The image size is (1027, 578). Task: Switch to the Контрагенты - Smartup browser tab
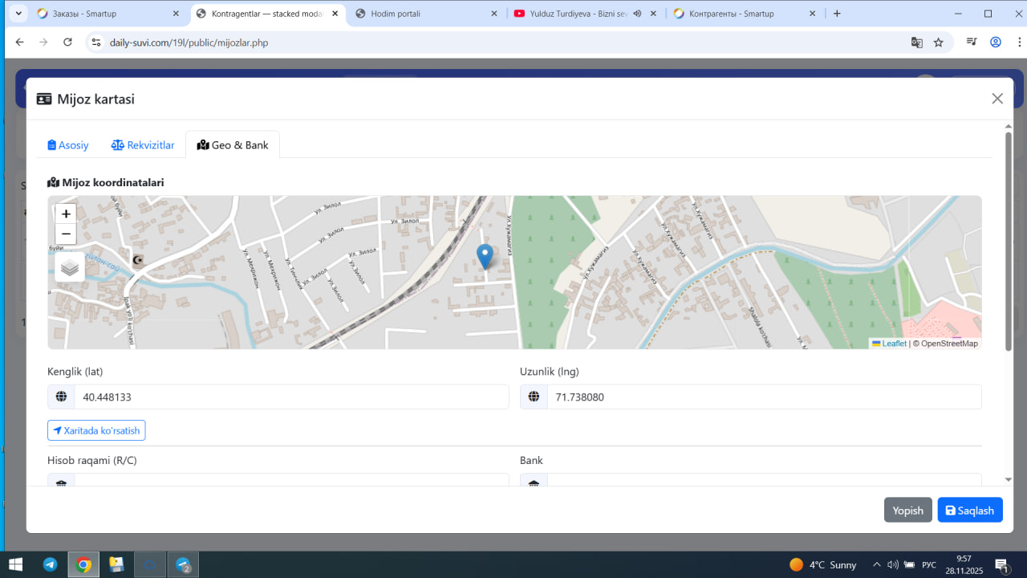click(743, 14)
